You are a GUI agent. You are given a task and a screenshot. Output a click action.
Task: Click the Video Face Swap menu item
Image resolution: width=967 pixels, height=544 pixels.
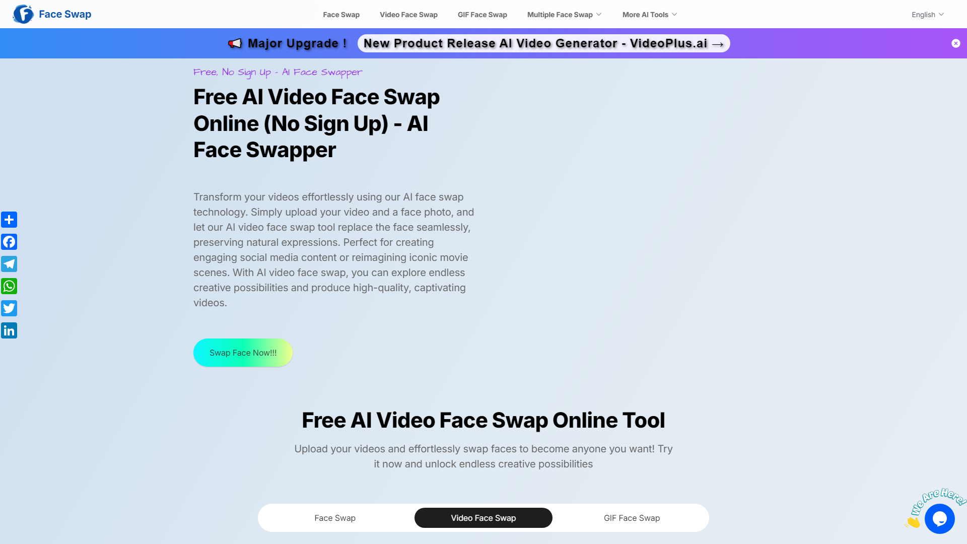[x=408, y=14]
